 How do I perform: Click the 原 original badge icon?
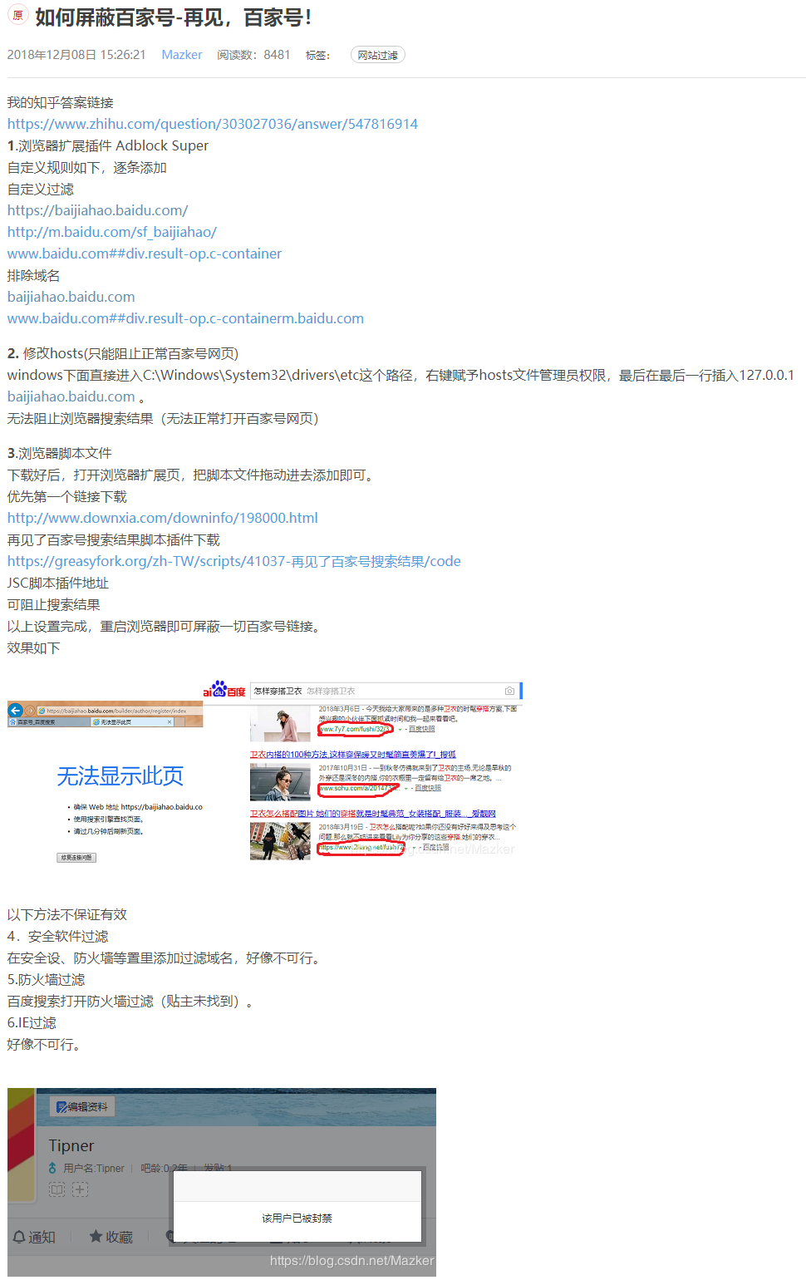click(x=17, y=15)
